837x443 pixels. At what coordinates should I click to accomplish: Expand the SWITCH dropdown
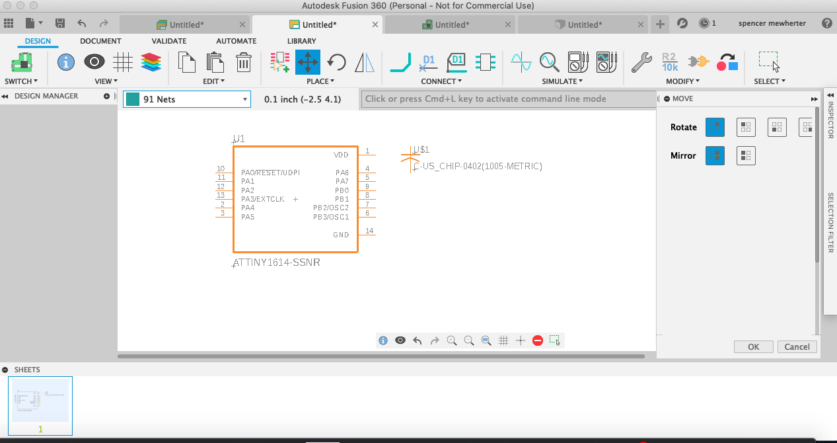point(21,81)
